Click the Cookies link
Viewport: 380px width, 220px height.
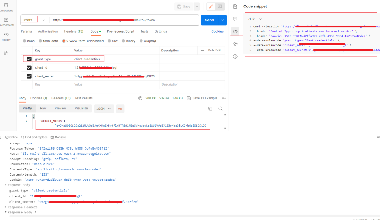pos(217,31)
